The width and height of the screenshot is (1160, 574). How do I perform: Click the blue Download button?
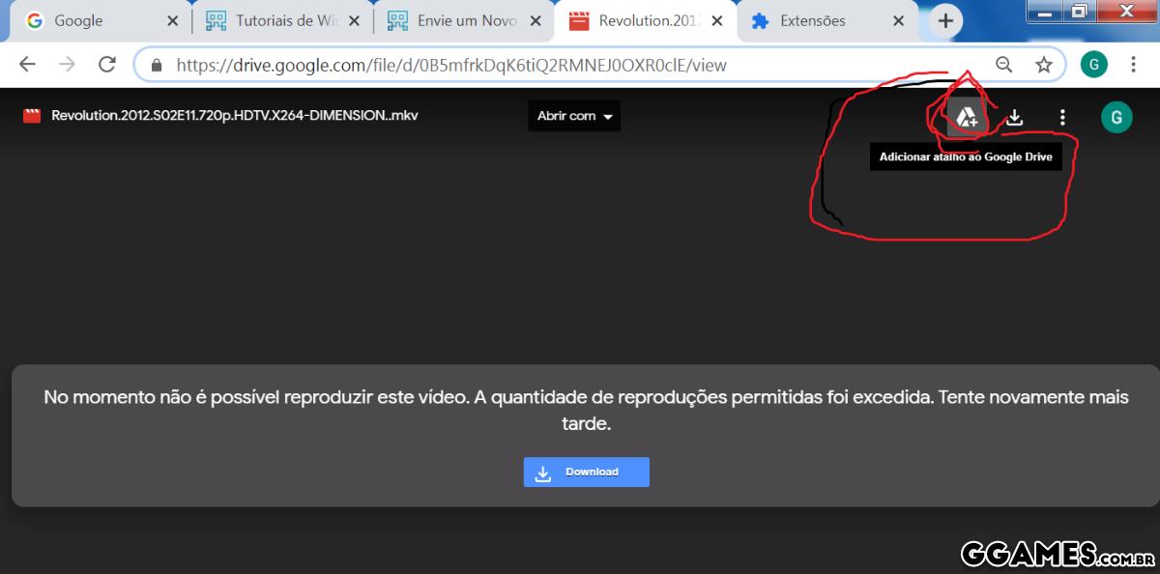click(x=586, y=472)
